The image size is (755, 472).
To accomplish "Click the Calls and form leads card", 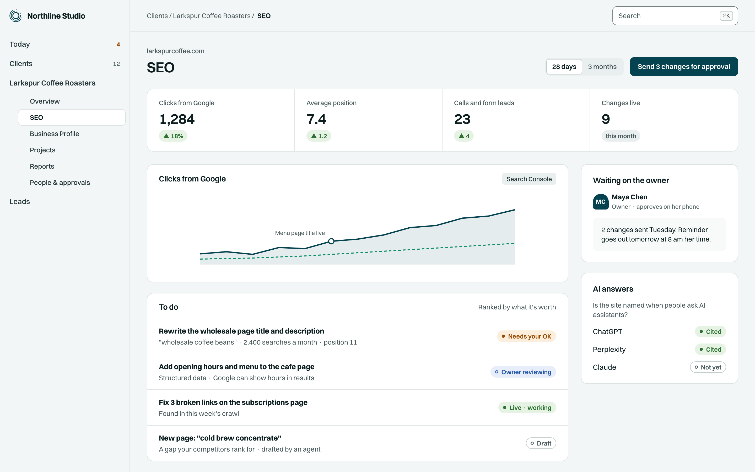I will coord(516,120).
